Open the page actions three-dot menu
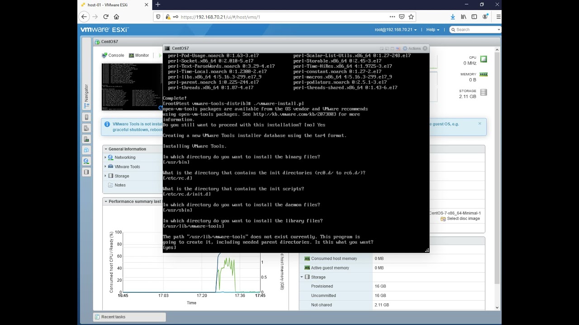Viewport: 579px width, 325px height. (392, 17)
